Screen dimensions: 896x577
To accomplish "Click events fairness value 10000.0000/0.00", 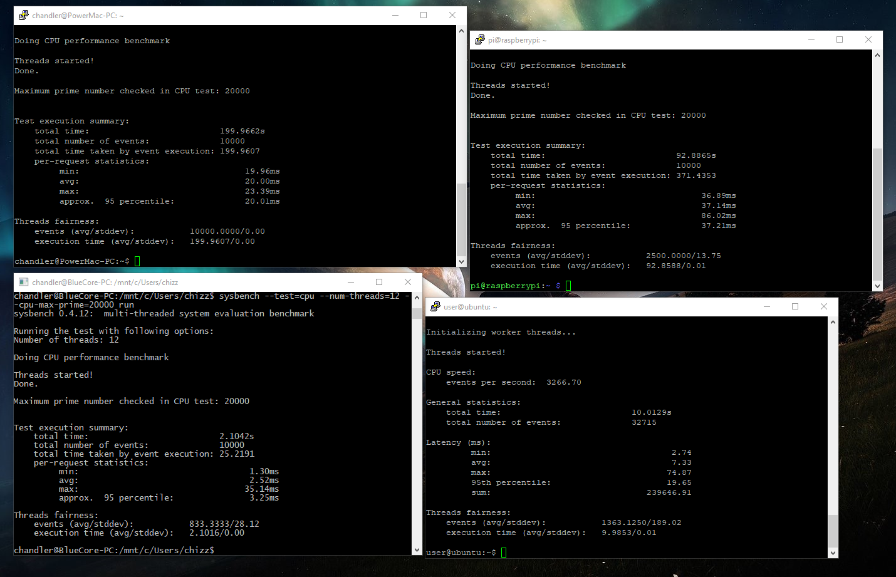I will [x=227, y=231].
